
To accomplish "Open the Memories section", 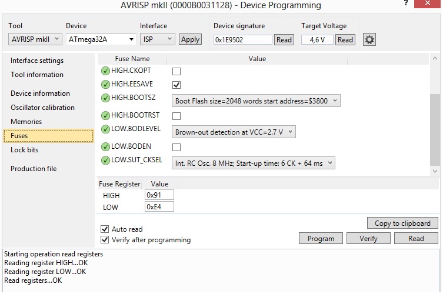I will pos(26,122).
